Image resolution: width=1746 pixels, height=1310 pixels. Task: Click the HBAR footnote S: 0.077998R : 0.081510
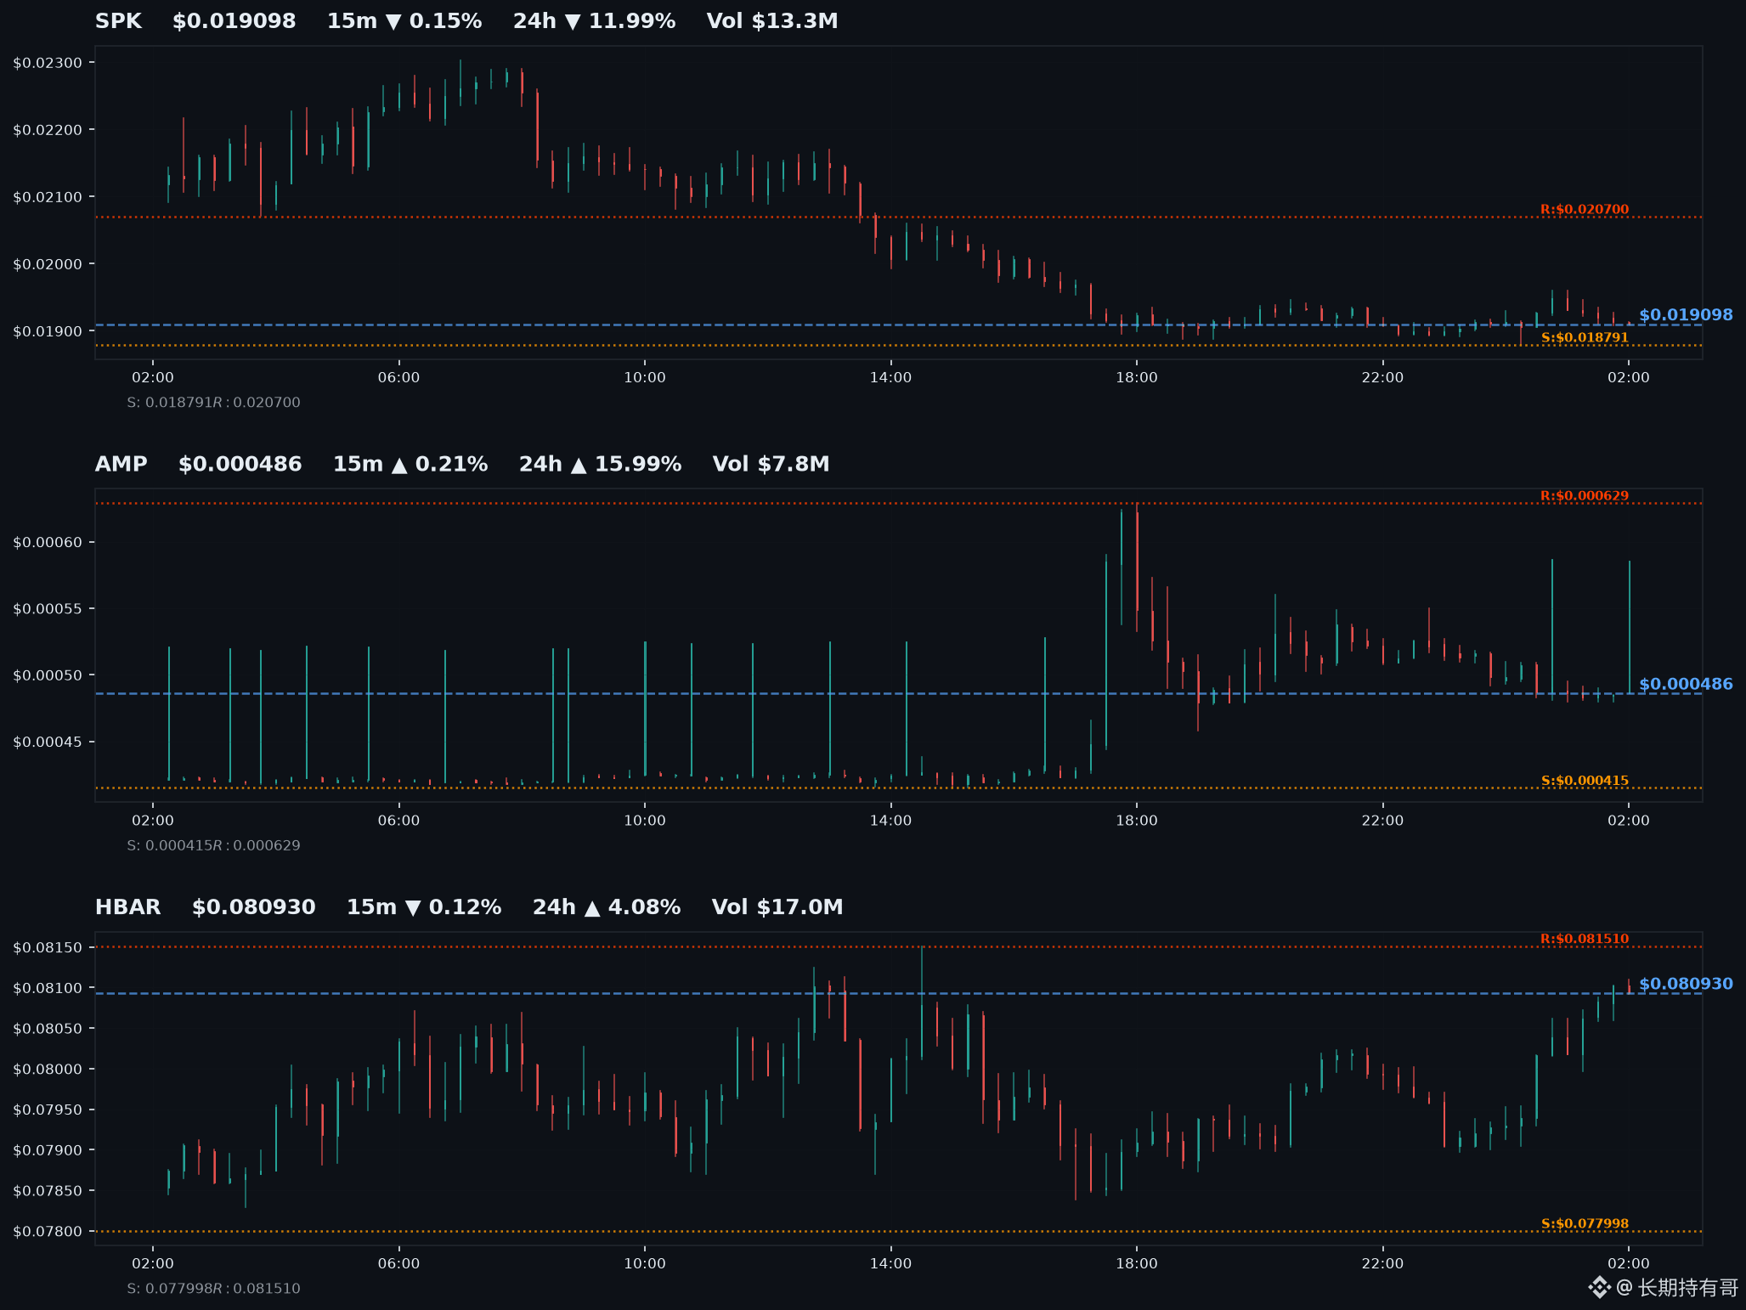coord(213,1289)
